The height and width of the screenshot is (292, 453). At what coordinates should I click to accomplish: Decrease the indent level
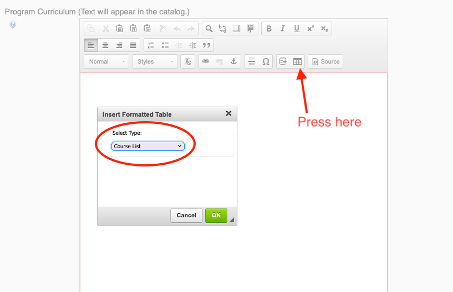tap(179, 45)
